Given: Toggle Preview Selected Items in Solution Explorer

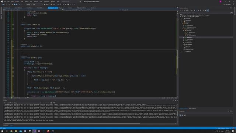Looking at the screenshot, I should tap(208, 10).
